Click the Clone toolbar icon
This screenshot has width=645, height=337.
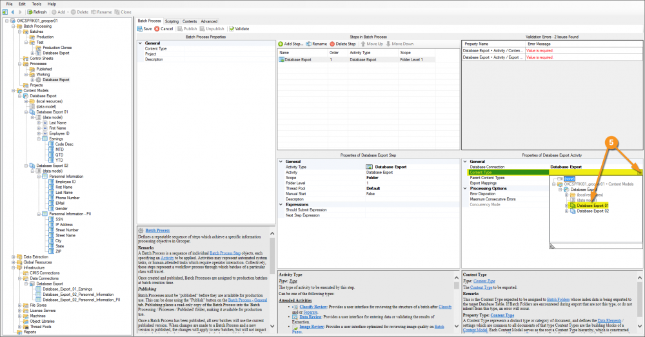pos(116,12)
